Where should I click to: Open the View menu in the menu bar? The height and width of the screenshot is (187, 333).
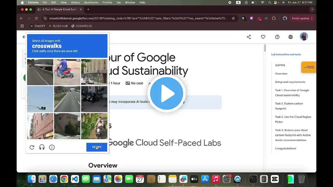(x=63, y=2)
